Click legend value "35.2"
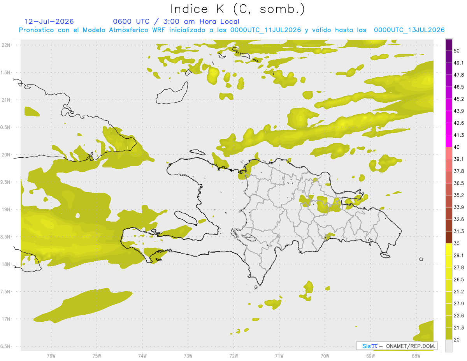The image size is (467, 361). click(459, 195)
